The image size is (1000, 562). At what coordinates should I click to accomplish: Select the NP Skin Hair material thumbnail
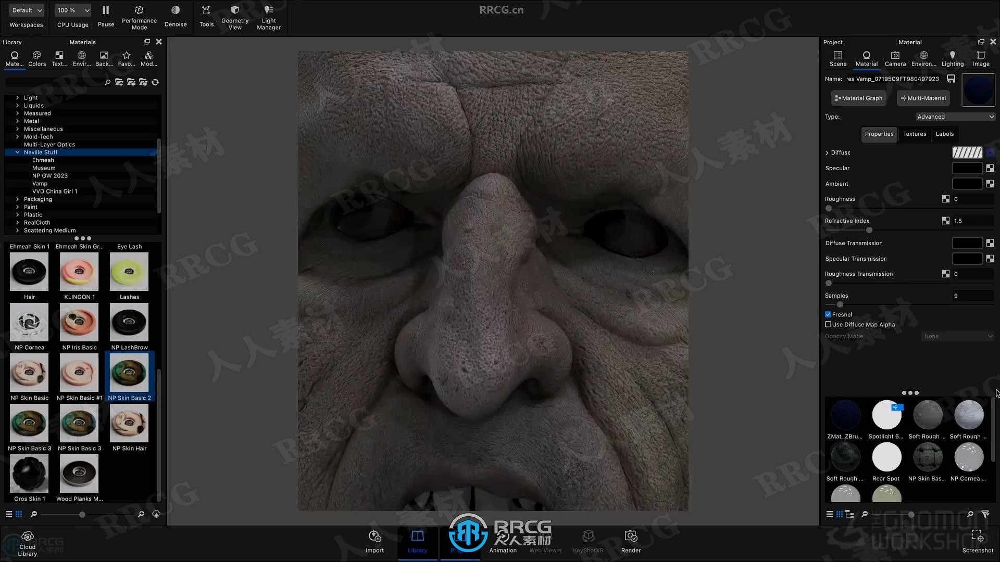(129, 423)
